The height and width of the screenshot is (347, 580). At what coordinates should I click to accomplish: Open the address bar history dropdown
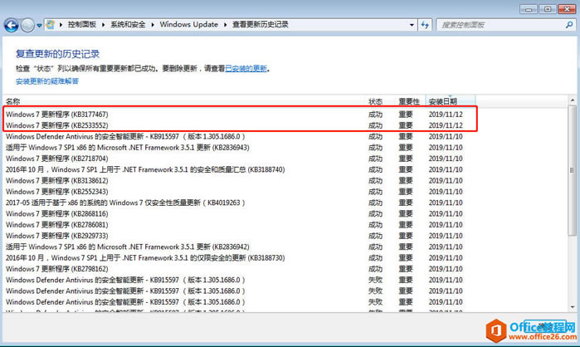pos(412,25)
